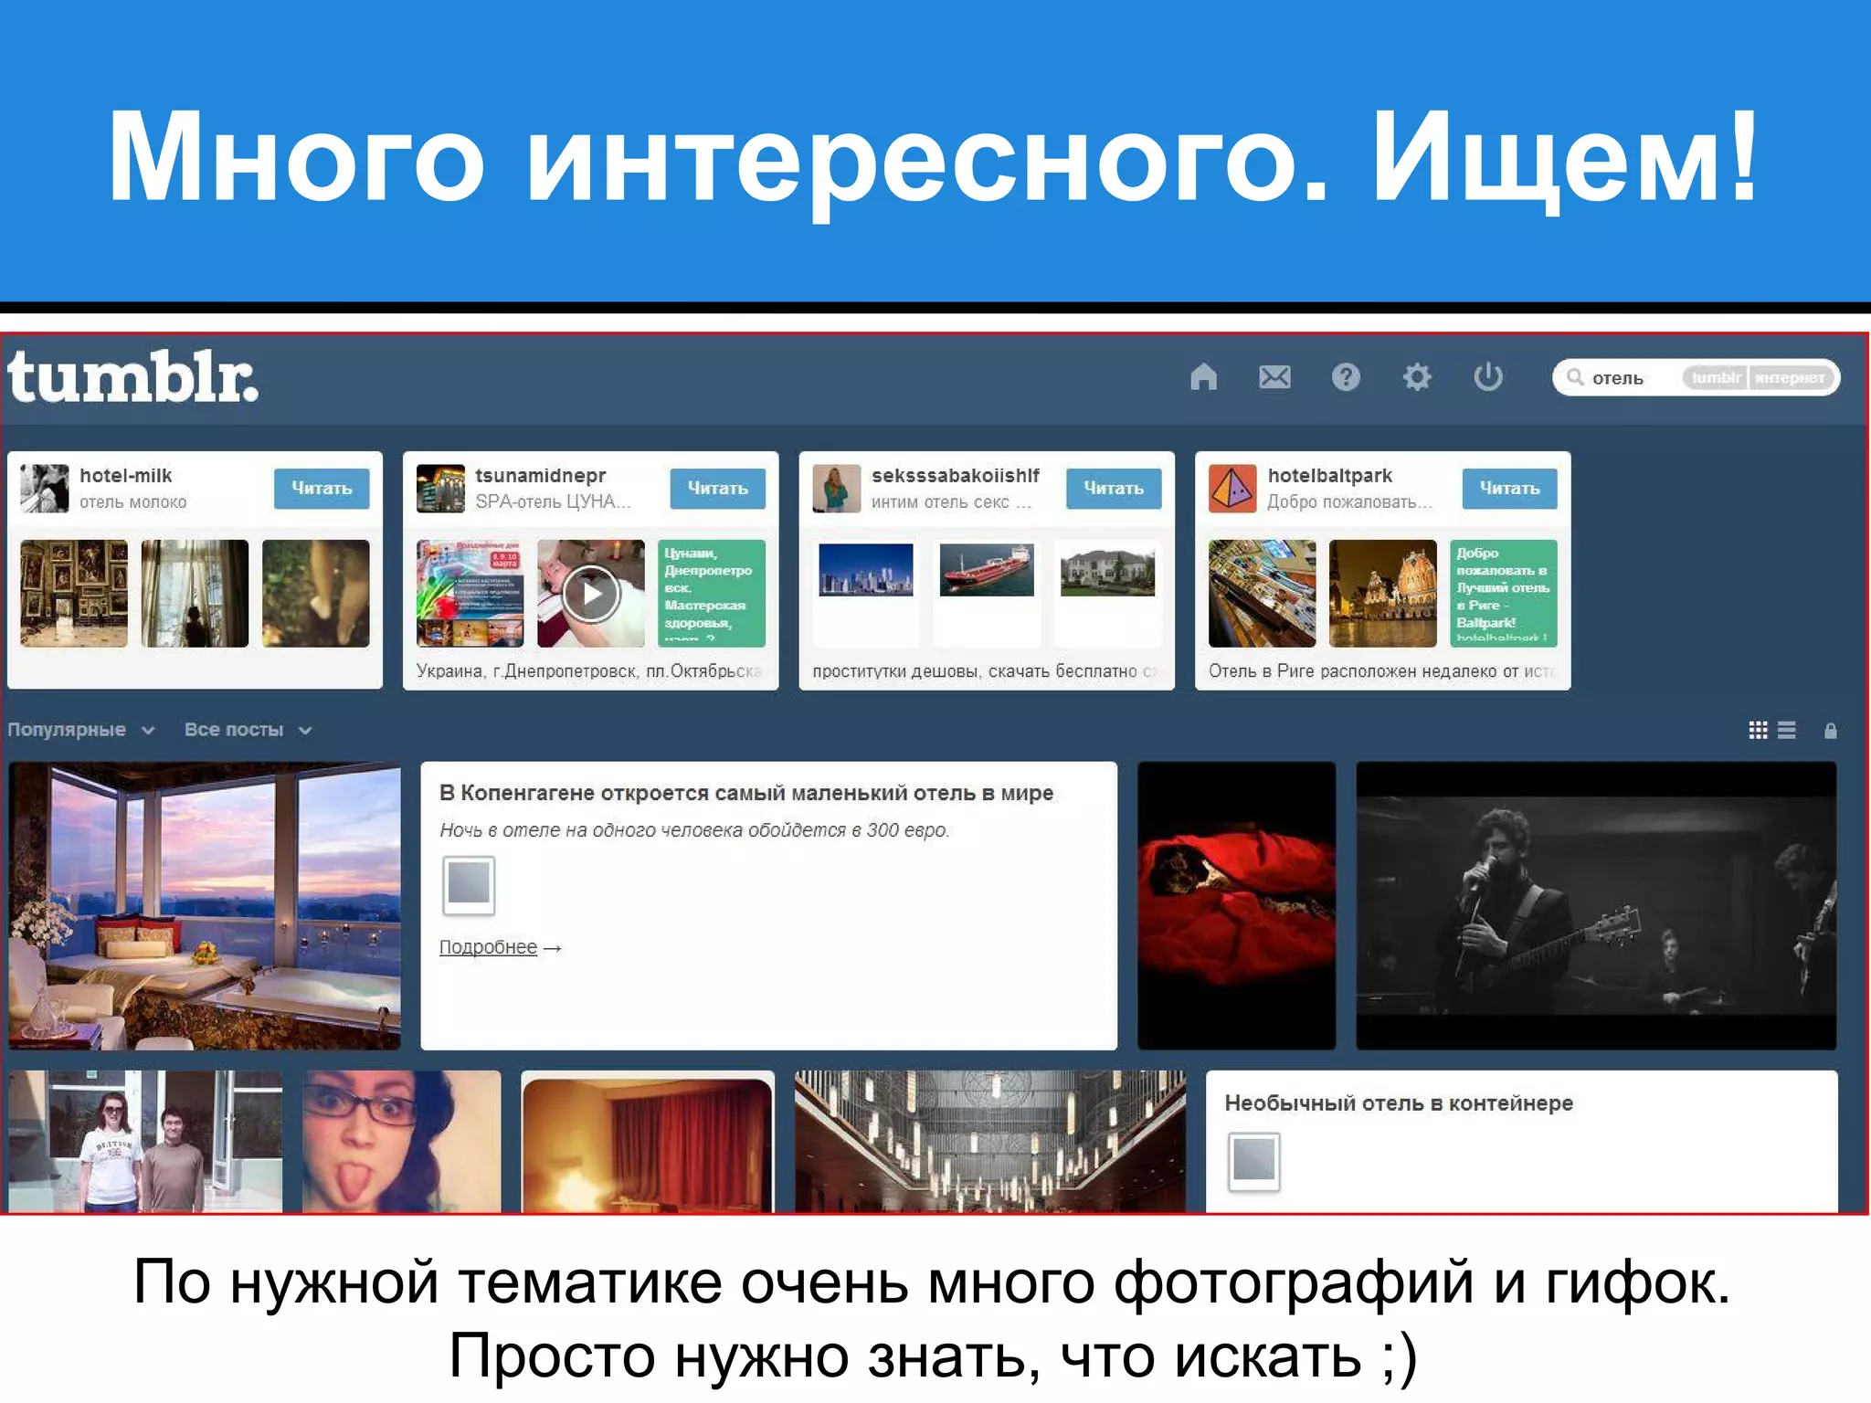Select the 'tumblr' search scope toggle
This screenshot has width=1871, height=1403.
pyautogui.click(x=1716, y=377)
